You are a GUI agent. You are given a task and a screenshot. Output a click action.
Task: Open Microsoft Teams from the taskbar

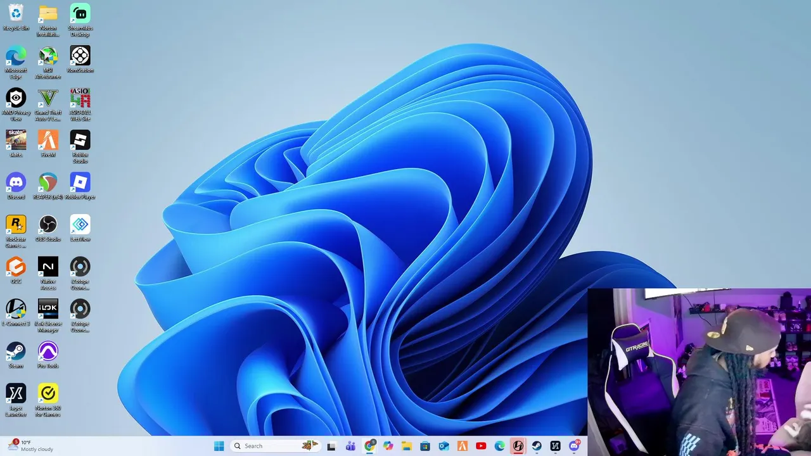(x=350, y=446)
